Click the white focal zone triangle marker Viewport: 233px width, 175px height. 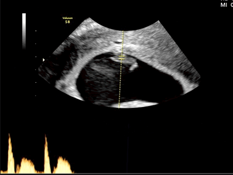[x=44, y=60]
